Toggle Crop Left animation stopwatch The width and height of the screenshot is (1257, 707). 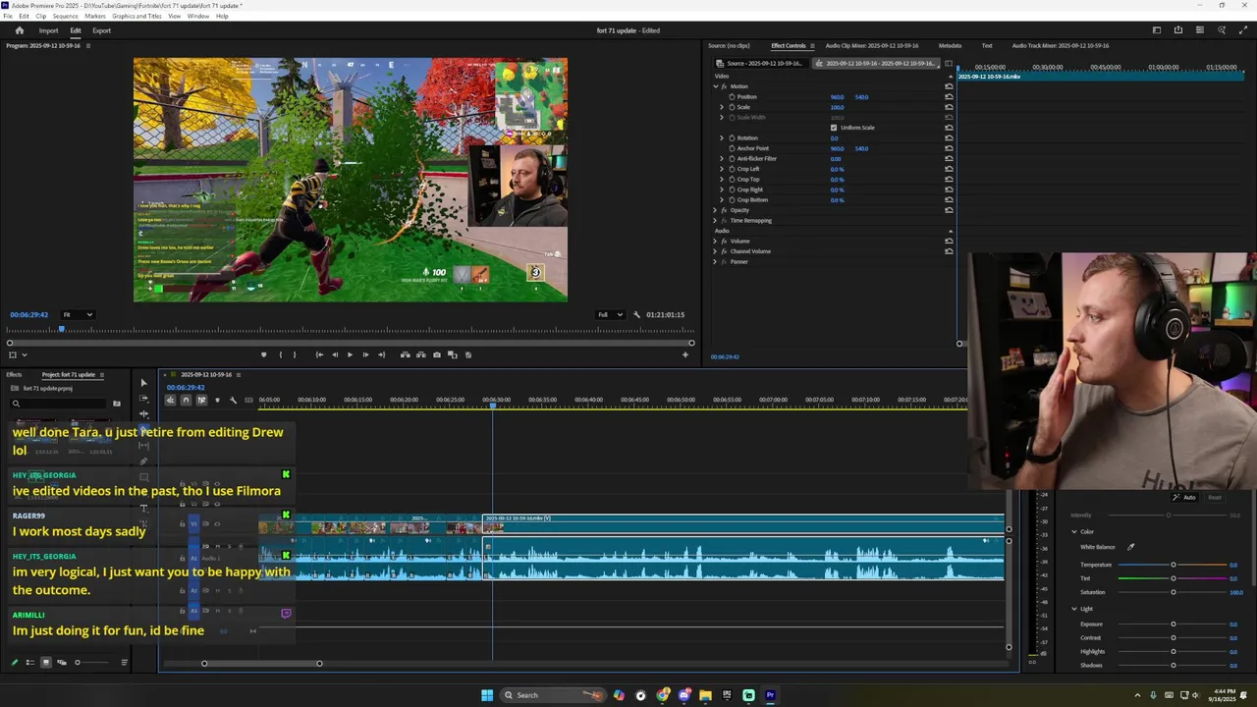(x=732, y=169)
